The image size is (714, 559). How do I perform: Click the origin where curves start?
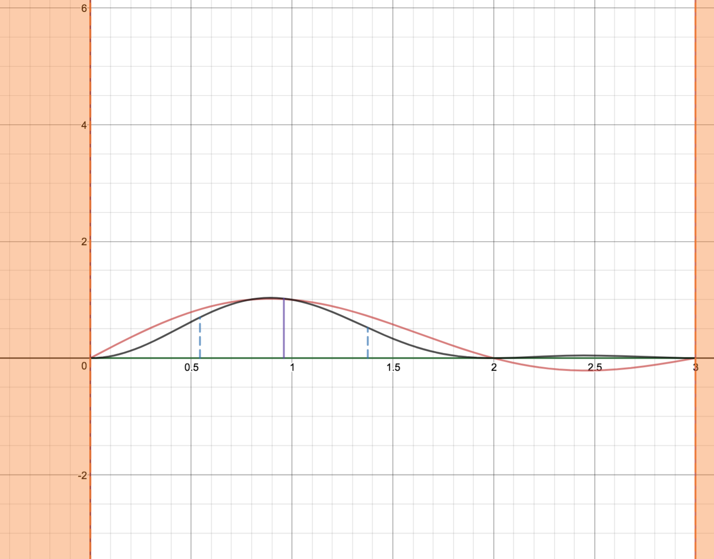pos(91,358)
